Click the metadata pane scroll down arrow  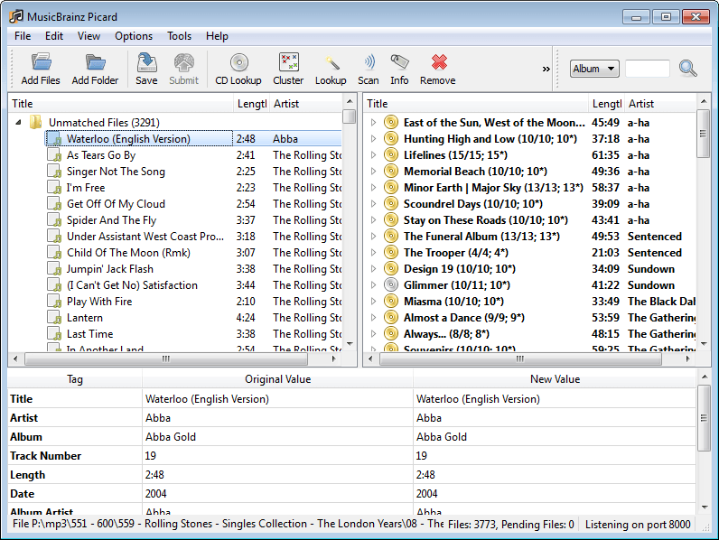(704, 507)
